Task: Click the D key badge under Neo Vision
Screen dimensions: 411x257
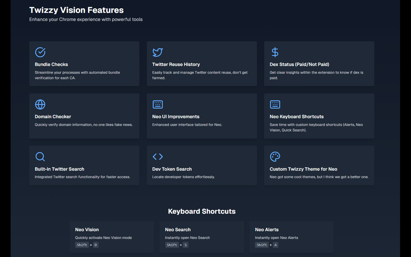Action: click(x=96, y=245)
